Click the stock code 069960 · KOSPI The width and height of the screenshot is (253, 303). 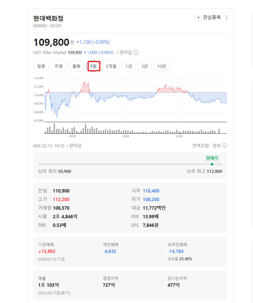tap(47, 26)
